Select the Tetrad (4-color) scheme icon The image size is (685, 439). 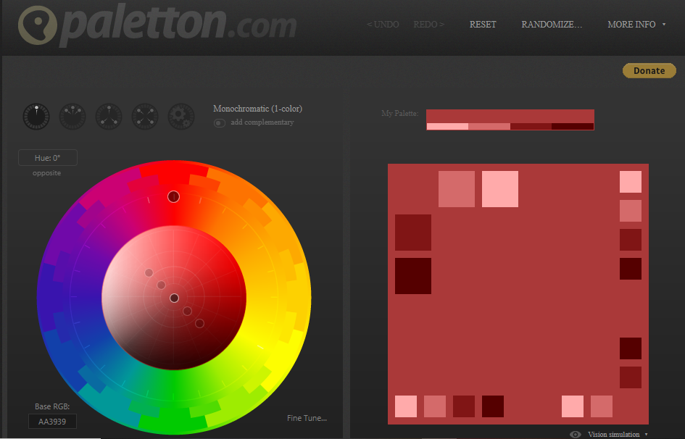(145, 116)
